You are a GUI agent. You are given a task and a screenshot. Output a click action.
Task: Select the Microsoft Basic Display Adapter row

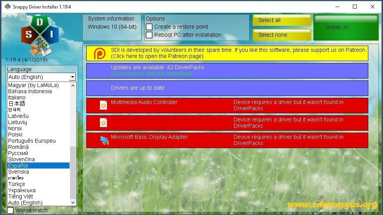[227, 140]
